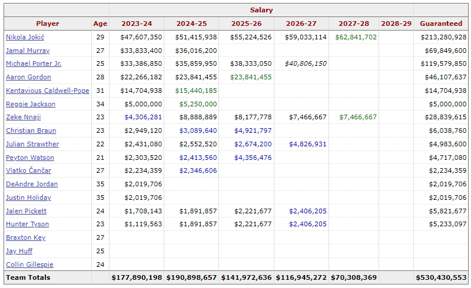Select the $177,890,198 team total

click(137, 277)
